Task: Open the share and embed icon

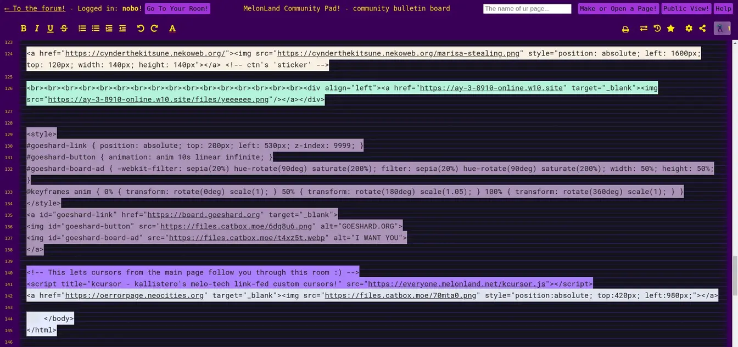Action: [x=702, y=29]
